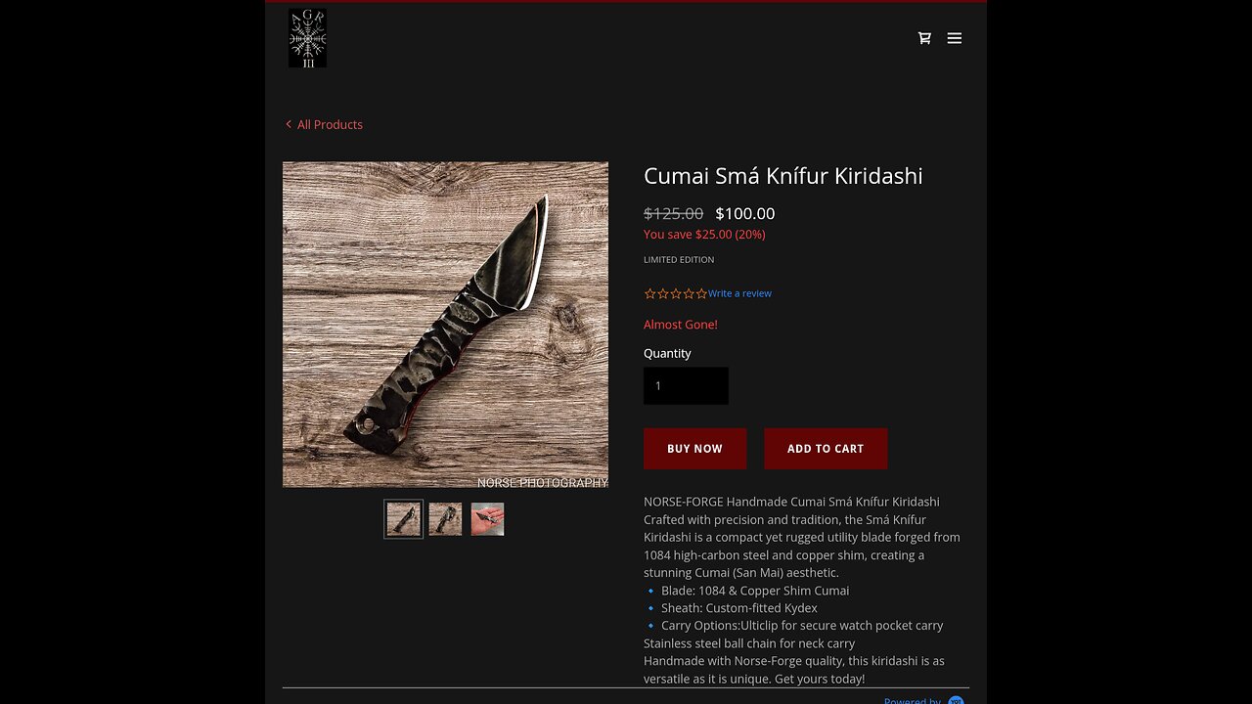Select the first knife thumbnail
The width and height of the screenshot is (1252, 704).
403,519
